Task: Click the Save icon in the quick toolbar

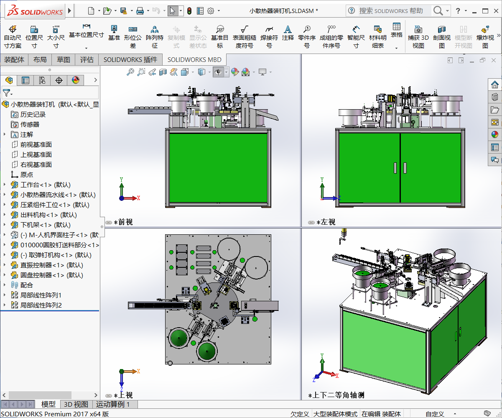Action: coord(123,11)
